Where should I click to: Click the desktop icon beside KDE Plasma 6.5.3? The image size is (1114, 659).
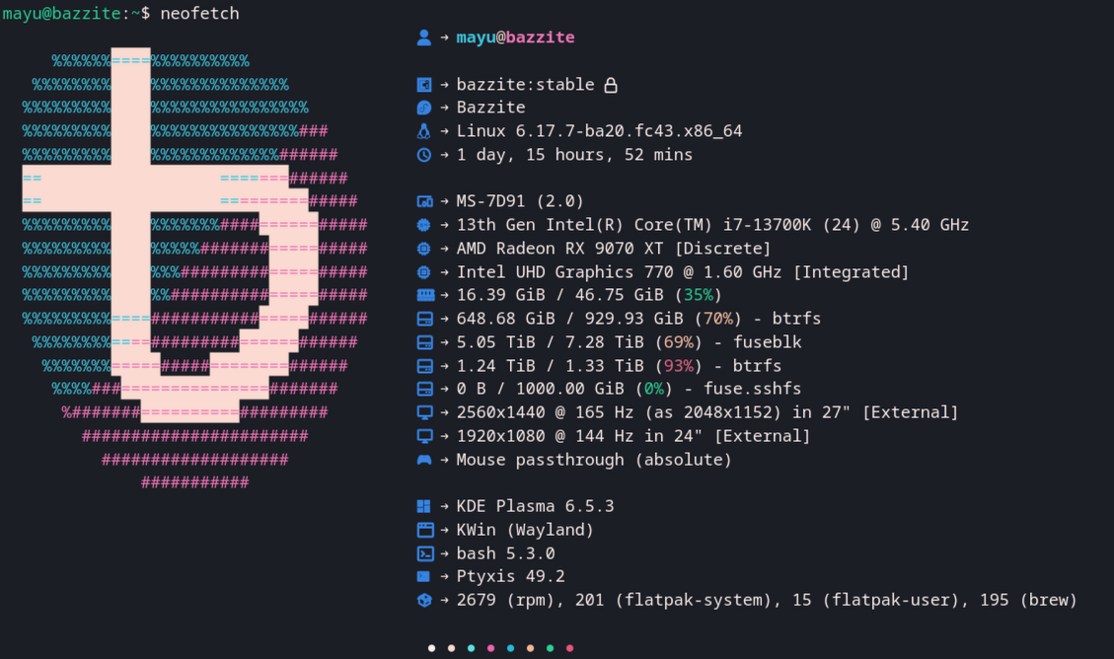tap(424, 506)
